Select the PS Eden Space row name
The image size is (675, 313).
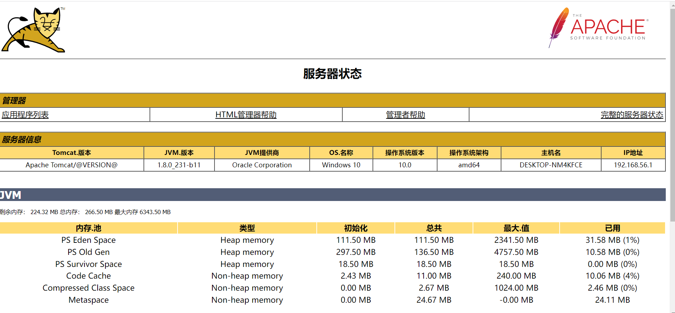coord(88,240)
